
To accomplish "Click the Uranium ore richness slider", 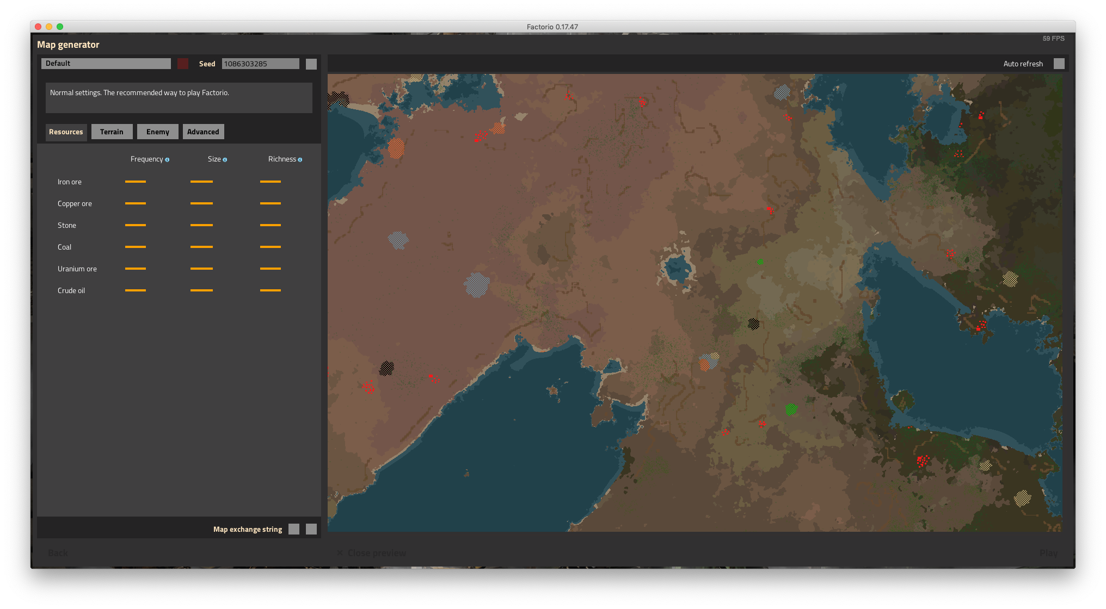I will click(x=271, y=269).
